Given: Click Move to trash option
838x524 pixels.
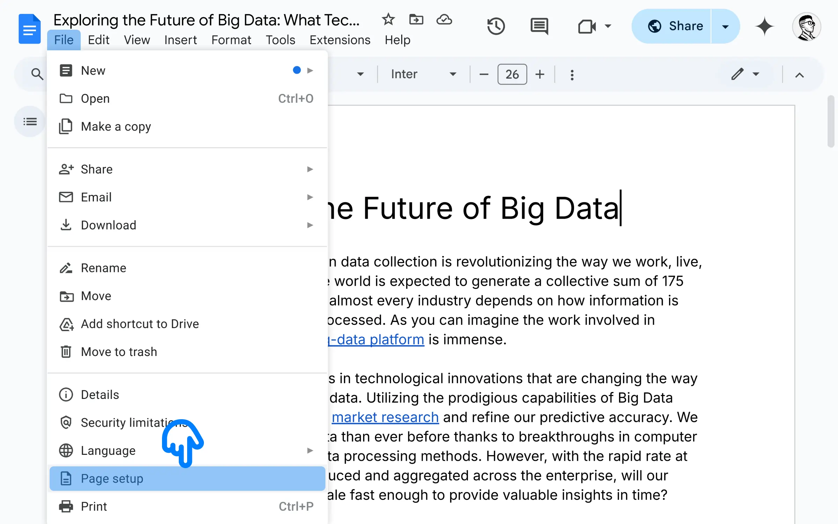Looking at the screenshot, I should point(119,351).
